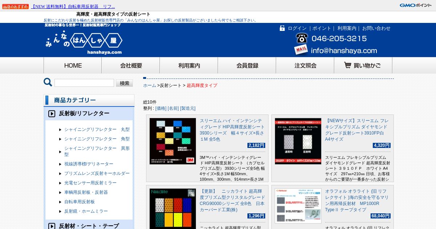Click the 2,182円 price tag
The image size is (436, 229).
click(256, 145)
